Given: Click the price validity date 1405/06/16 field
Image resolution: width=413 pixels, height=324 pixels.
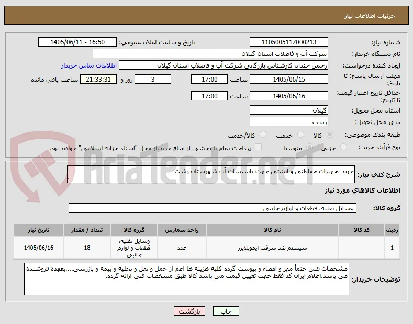Looking at the screenshot, I should (288, 96).
